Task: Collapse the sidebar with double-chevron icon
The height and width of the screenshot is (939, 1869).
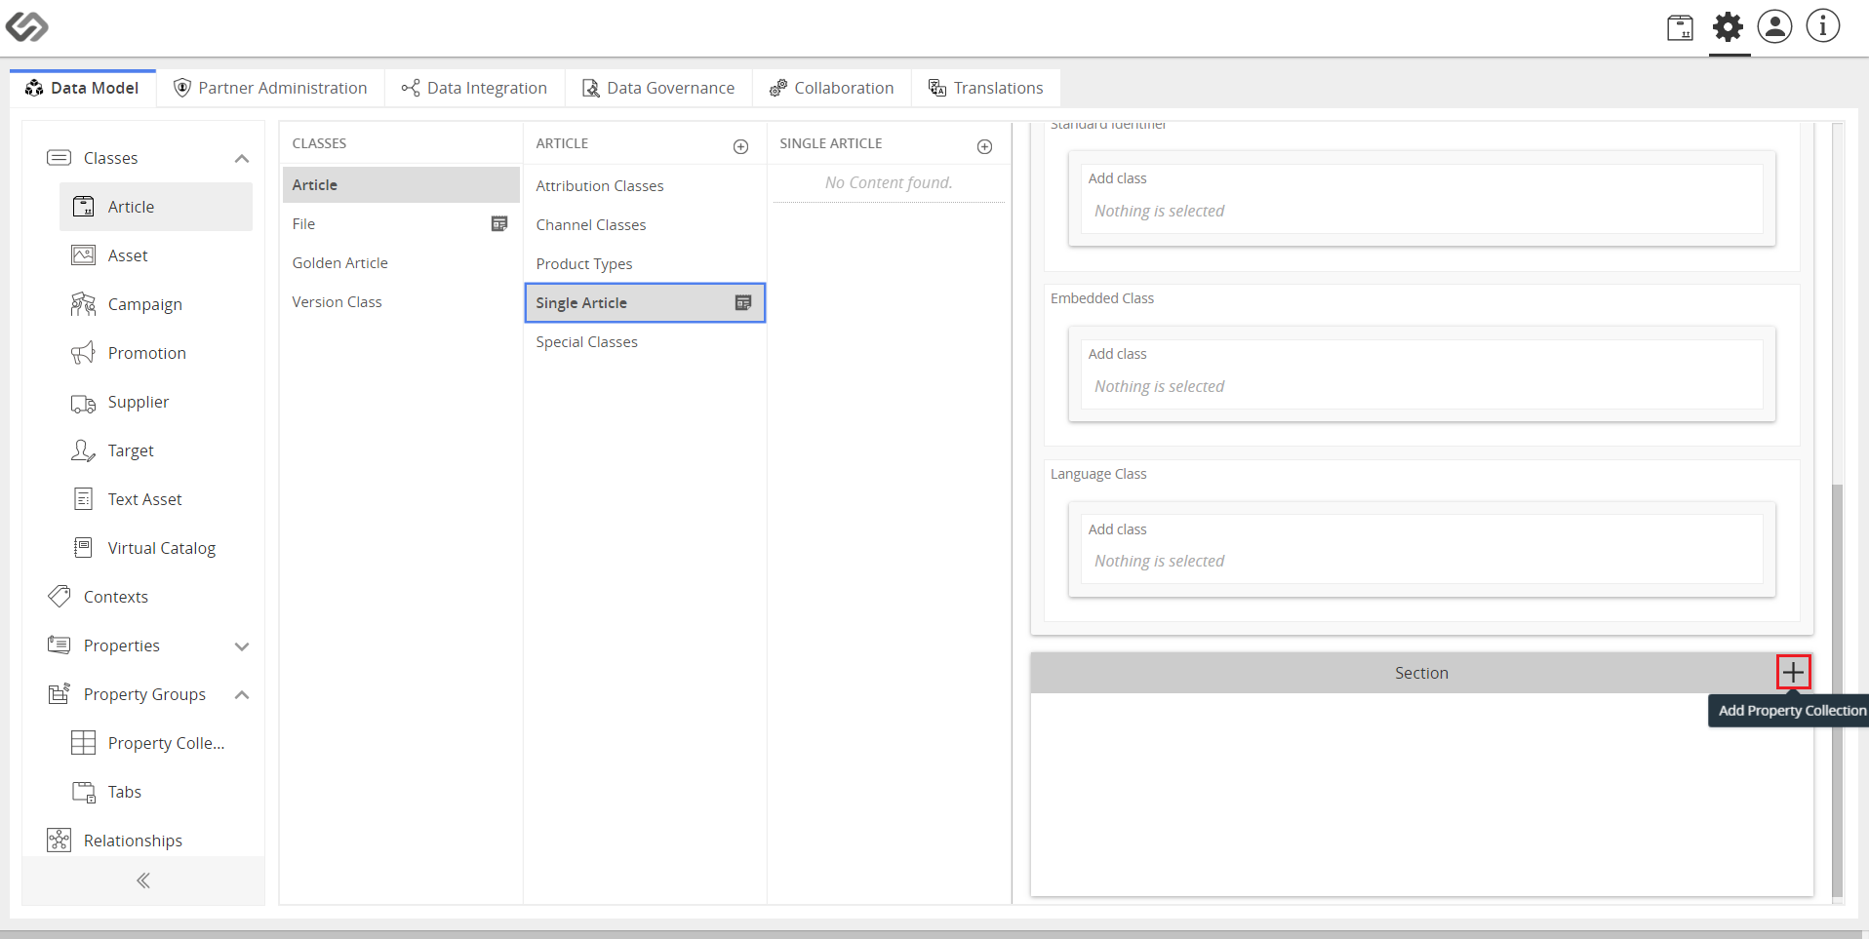Action: 143,880
